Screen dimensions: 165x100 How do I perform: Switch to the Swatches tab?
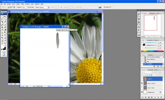[x=150, y=40]
